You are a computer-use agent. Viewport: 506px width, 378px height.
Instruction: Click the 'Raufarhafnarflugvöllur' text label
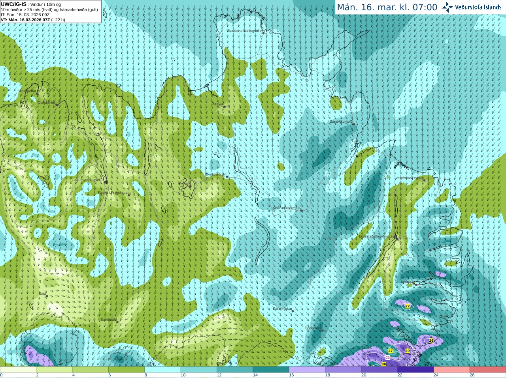coord(245,30)
